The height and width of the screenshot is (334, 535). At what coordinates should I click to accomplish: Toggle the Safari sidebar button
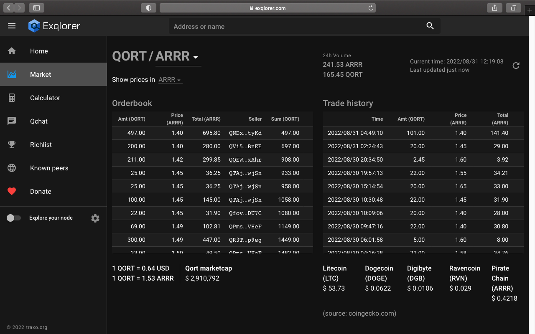[37, 8]
